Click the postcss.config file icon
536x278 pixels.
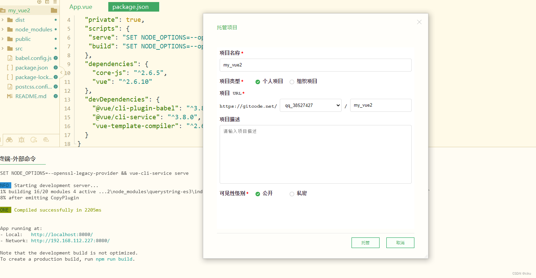tap(10, 87)
